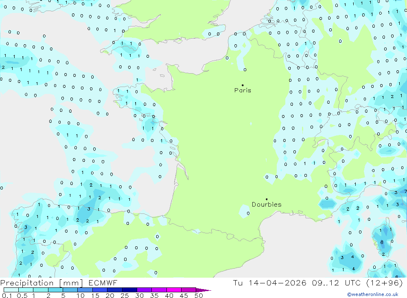Click the Paris city label

(x=243, y=90)
